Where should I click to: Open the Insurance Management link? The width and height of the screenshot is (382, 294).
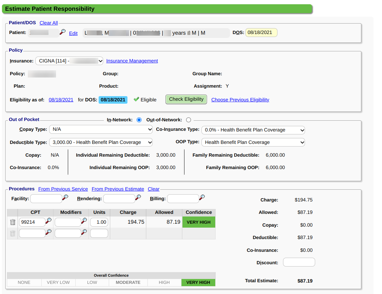coord(132,61)
